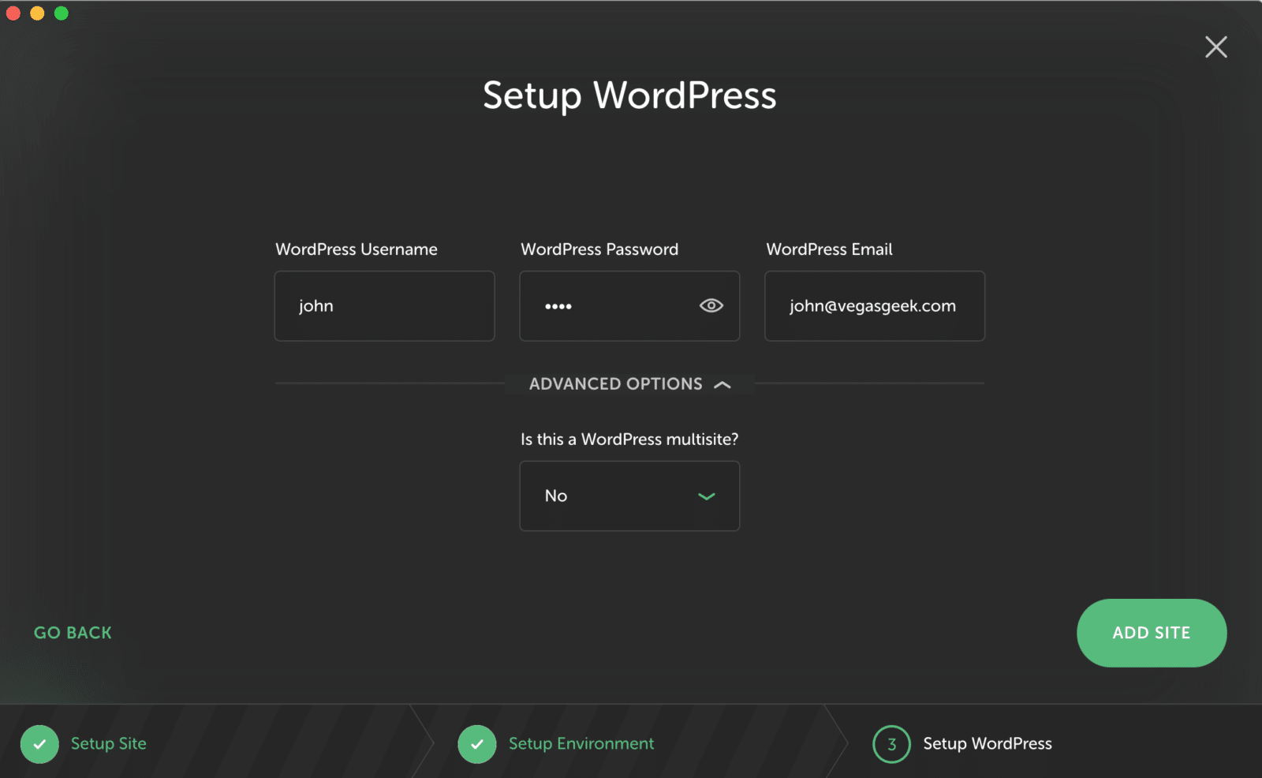The width and height of the screenshot is (1262, 778).
Task: Click the Setup Site green checkmark icon
Action: 39,744
